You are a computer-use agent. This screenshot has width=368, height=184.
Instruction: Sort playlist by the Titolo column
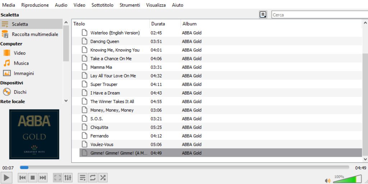coord(111,24)
